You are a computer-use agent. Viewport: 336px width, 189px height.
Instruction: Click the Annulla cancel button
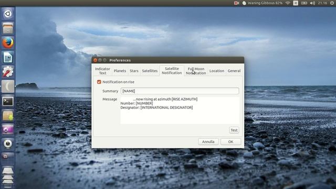click(x=208, y=142)
